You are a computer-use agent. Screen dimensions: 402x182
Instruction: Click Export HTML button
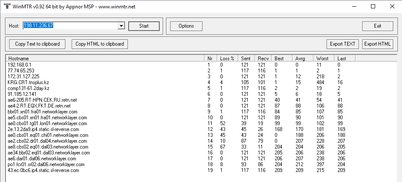(x=377, y=44)
